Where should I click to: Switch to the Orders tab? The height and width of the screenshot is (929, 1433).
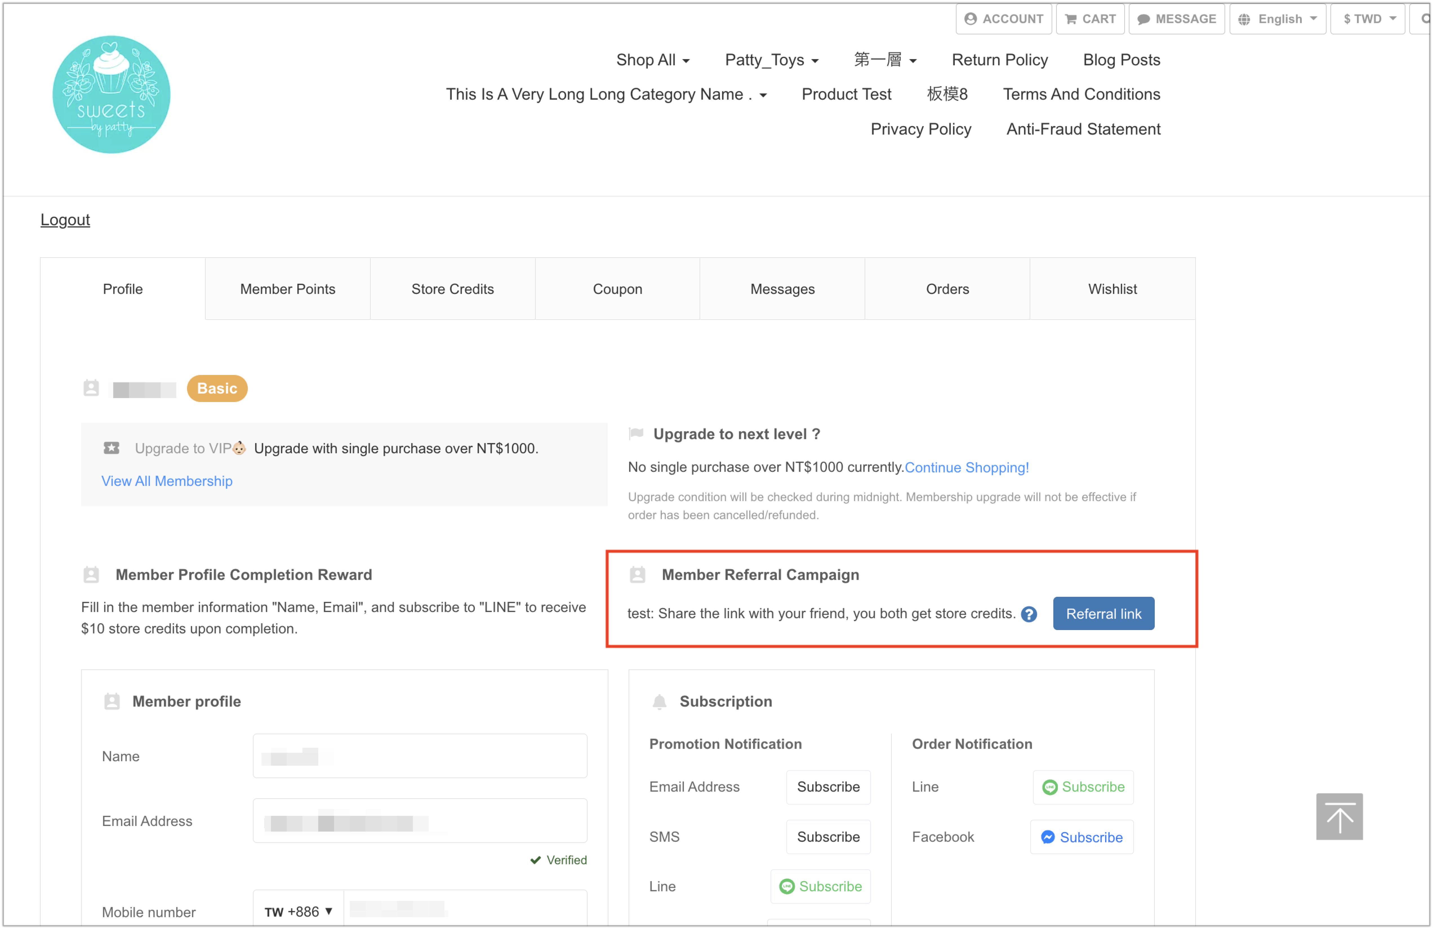(x=948, y=289)
